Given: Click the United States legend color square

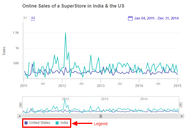Looking at the screenshot, I should pos(26,123).
